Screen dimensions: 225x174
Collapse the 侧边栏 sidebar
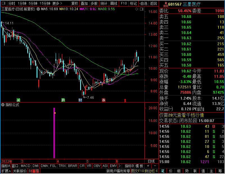click(x=151, y=171)
